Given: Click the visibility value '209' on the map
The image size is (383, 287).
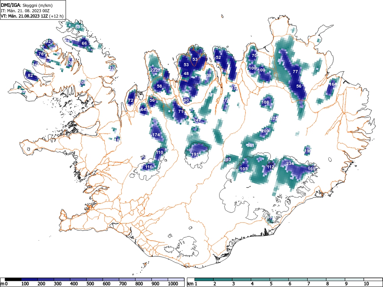Looking at the screenshot, I should click(x=265, y=131).
